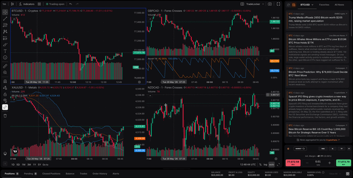Open the Trump Media offloads Bitcoin article

[317, 21]
